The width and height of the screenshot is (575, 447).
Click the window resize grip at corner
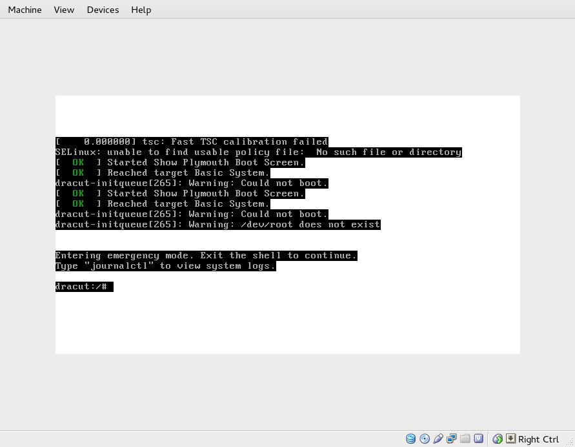pos(569,442)
